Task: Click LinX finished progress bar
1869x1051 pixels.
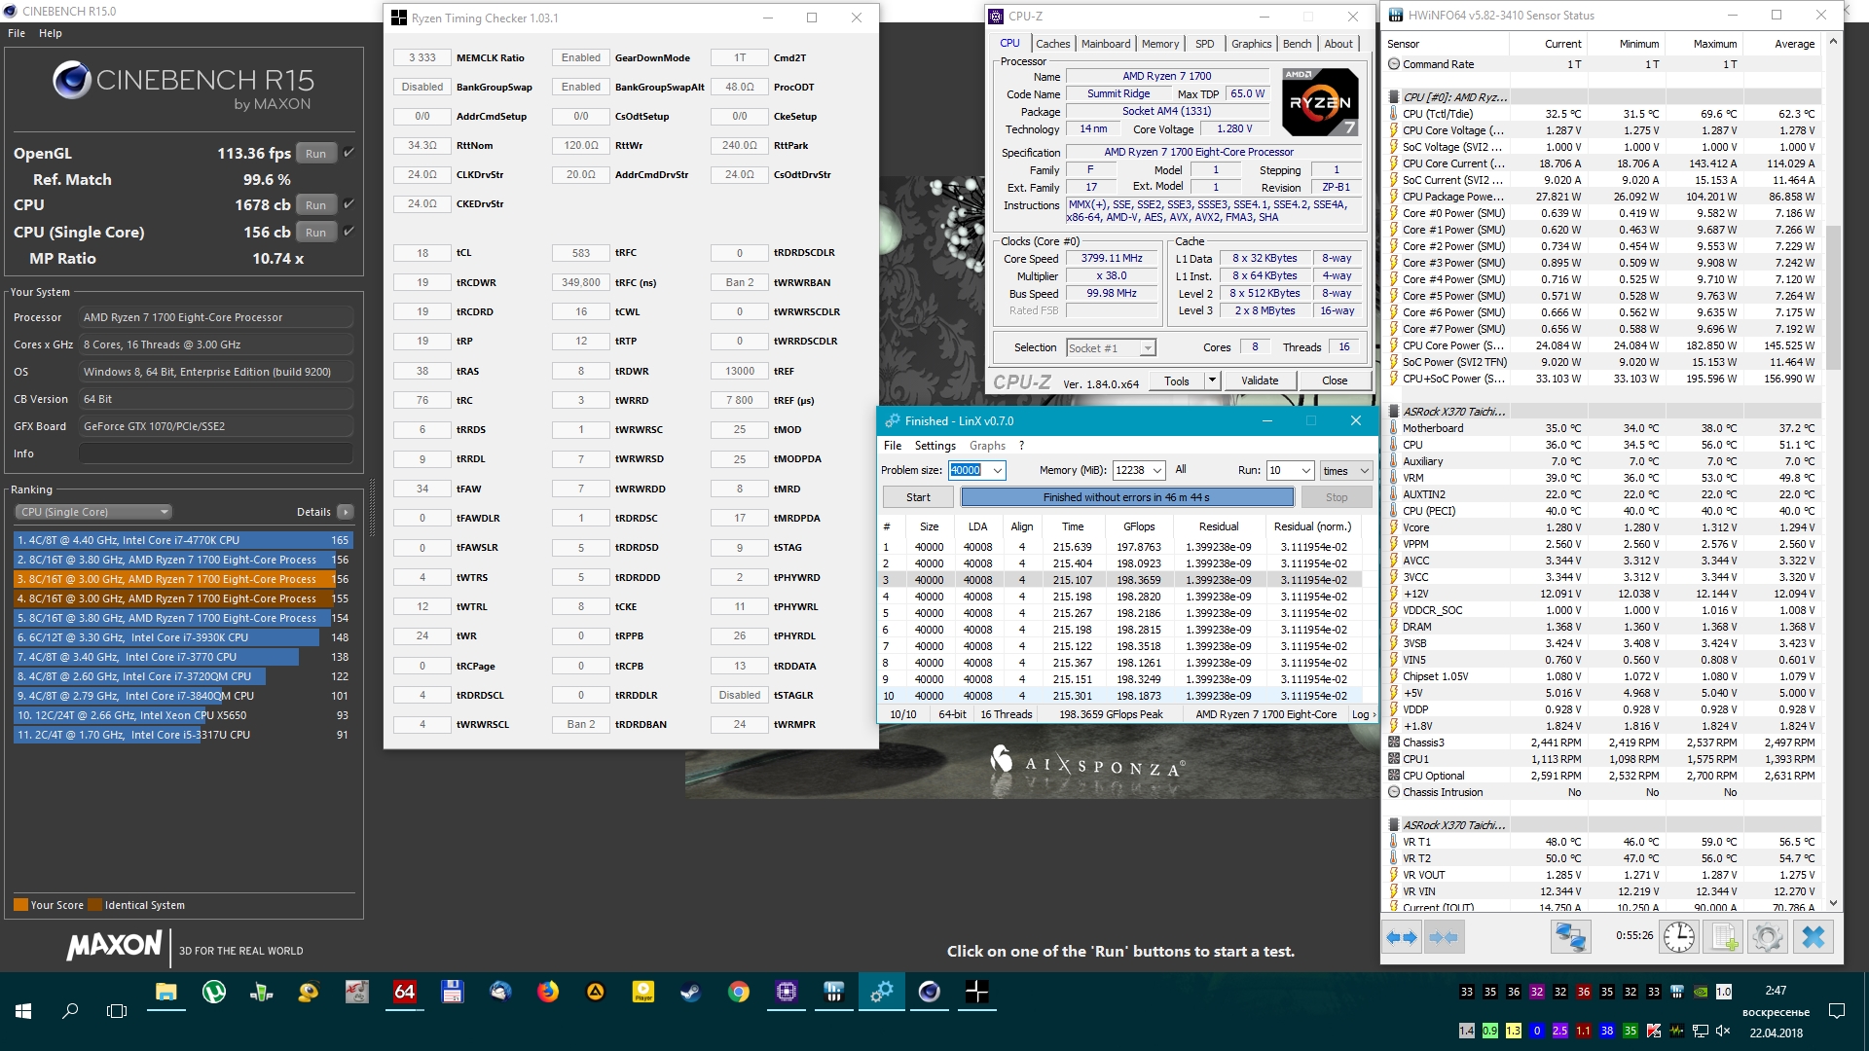Action: click(1126, 497)
